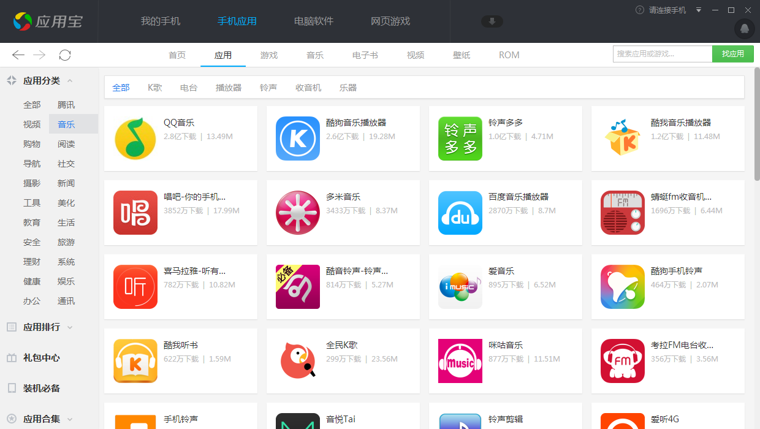
Task: Filter by 电台 category
Action: click(x=189, y=88)
